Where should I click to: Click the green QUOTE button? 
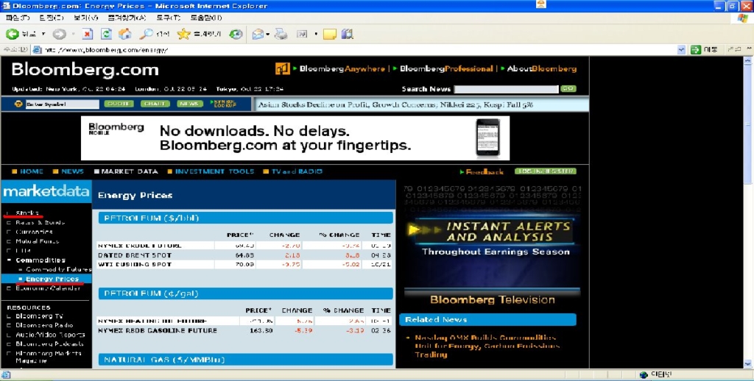click(119, 104)
